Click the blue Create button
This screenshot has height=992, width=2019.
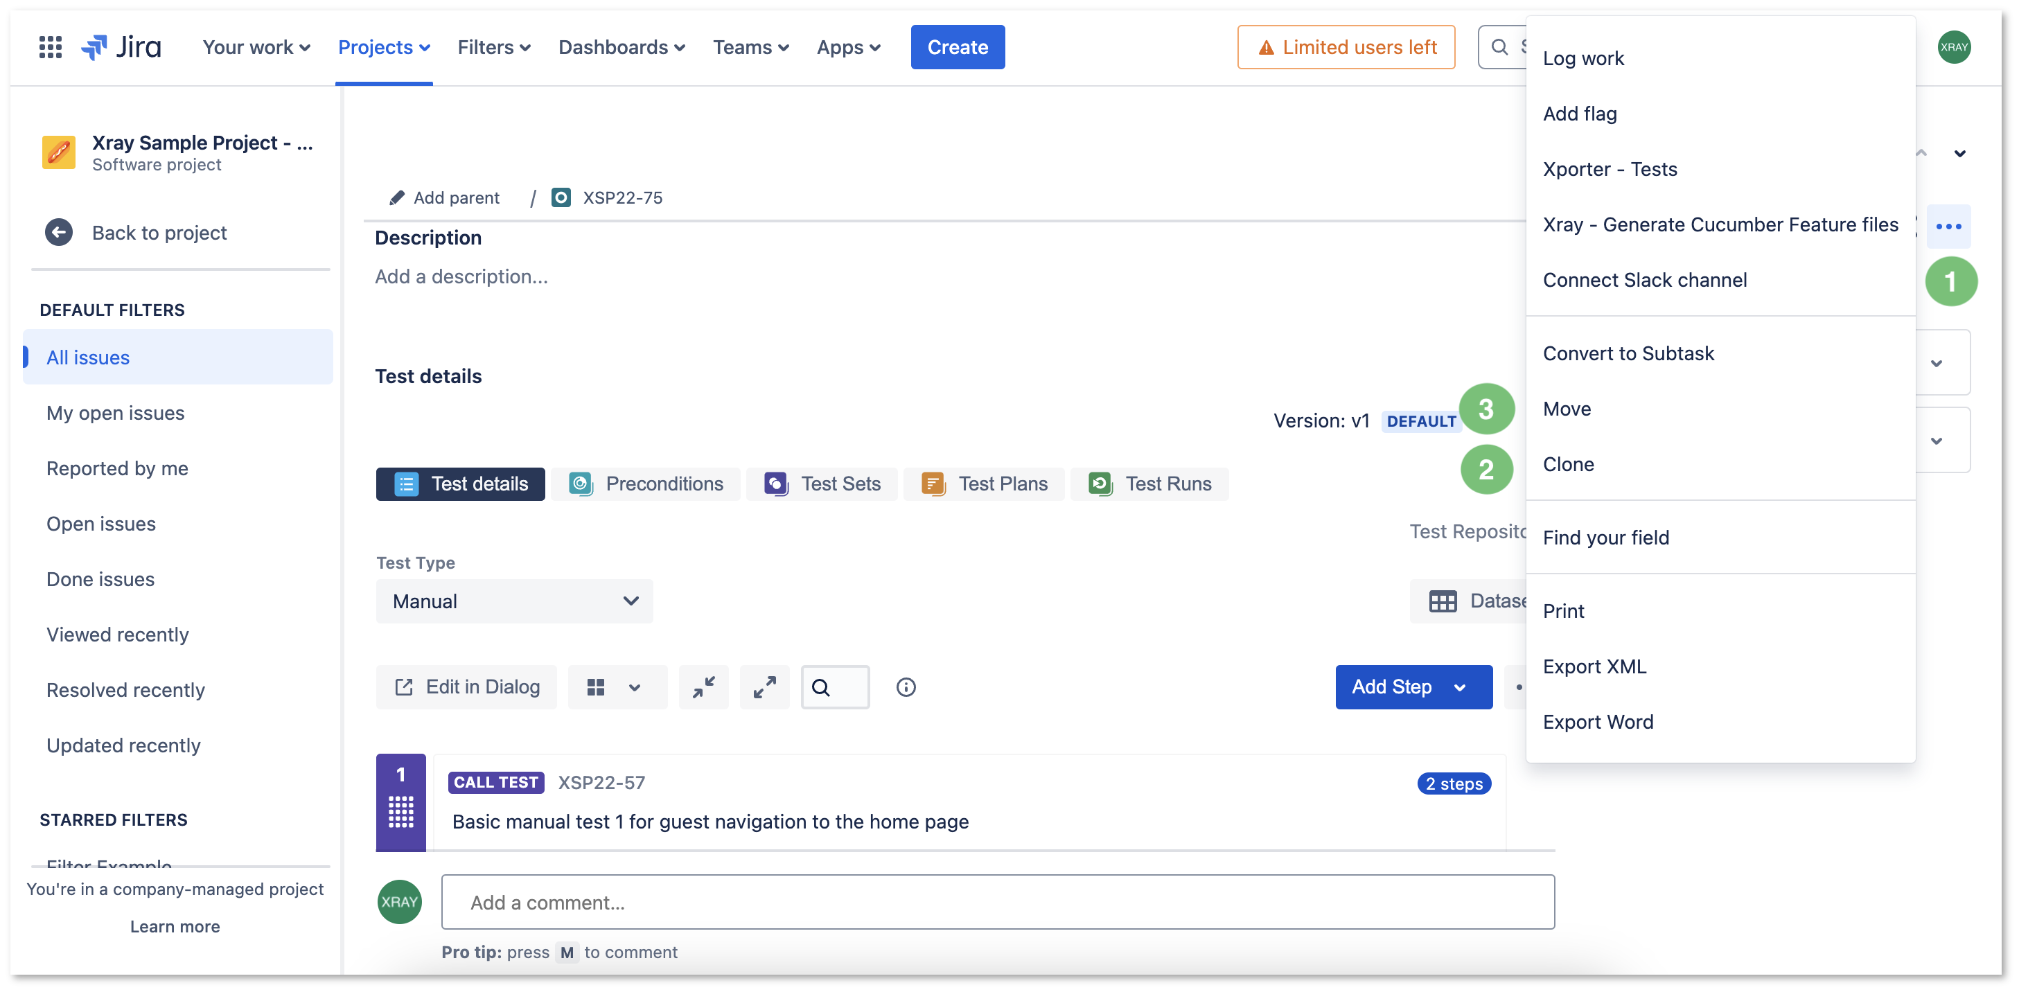tap(957, 47)
